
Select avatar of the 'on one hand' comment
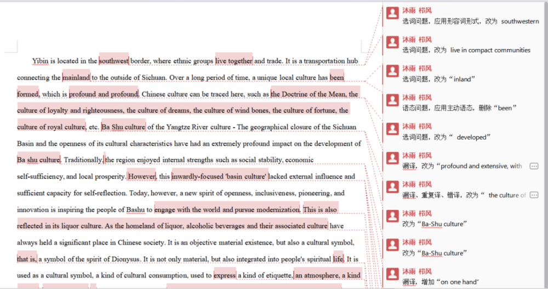(392, 274)
